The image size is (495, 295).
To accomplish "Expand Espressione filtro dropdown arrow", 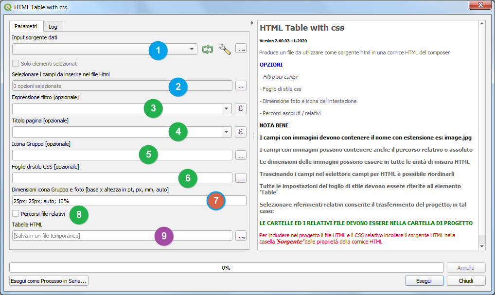I will [x=227, y=109].
